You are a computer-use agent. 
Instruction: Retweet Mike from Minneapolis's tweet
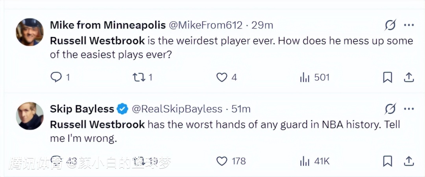139,77
